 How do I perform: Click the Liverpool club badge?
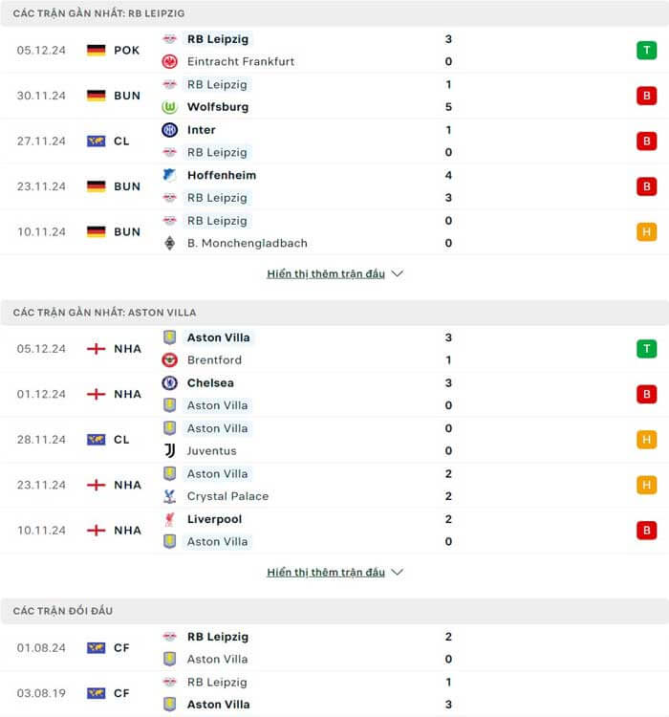point(169,519)
